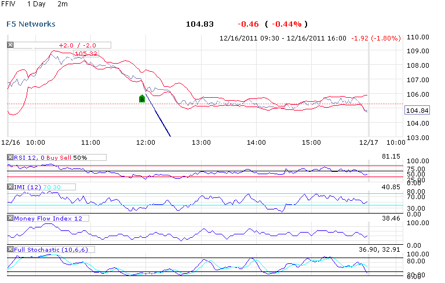Click the +2.0 / -2.0 band settings label
445x283 pixels.
pos(77,45)
